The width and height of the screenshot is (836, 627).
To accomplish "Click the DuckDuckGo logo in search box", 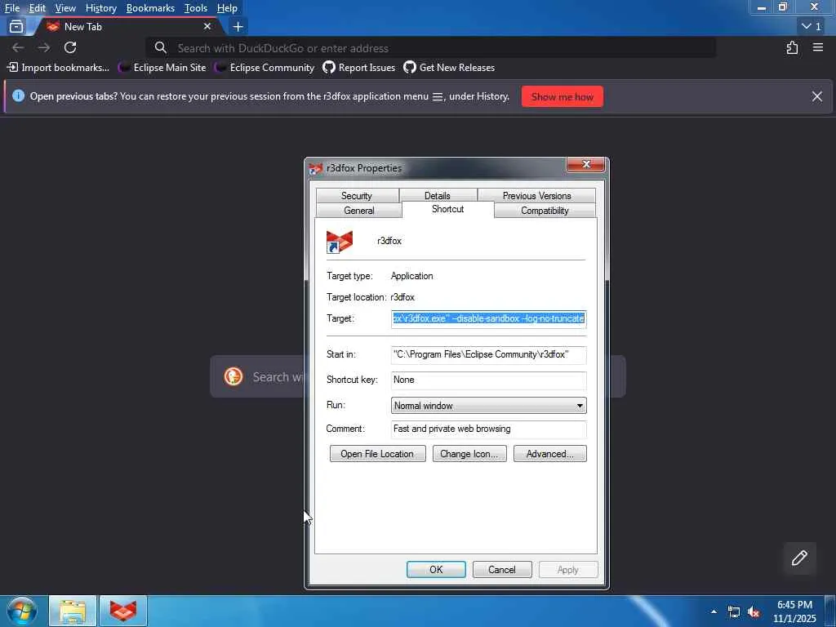I will tap(233, 376).
